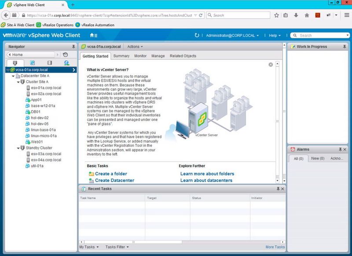
Task: Click the More Tasks link
Action: coord(275,247)
